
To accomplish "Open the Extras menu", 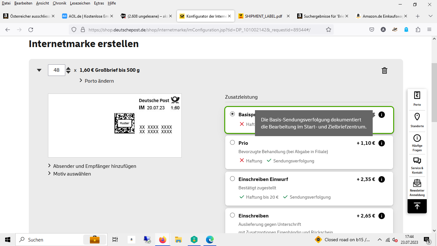I will click(x=99, y=3).
